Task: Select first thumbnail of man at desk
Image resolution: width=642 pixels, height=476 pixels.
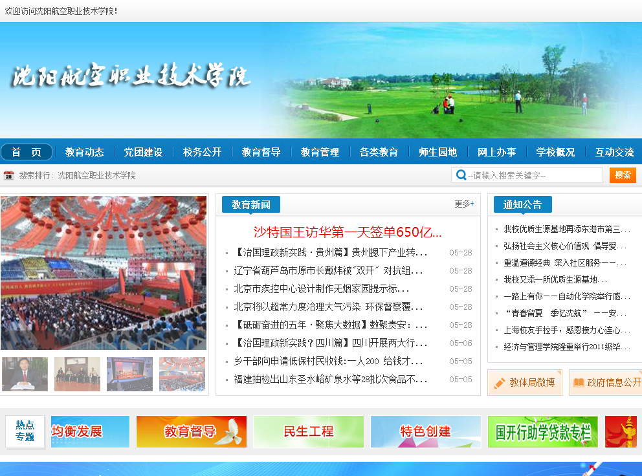Action: point(25,374)
